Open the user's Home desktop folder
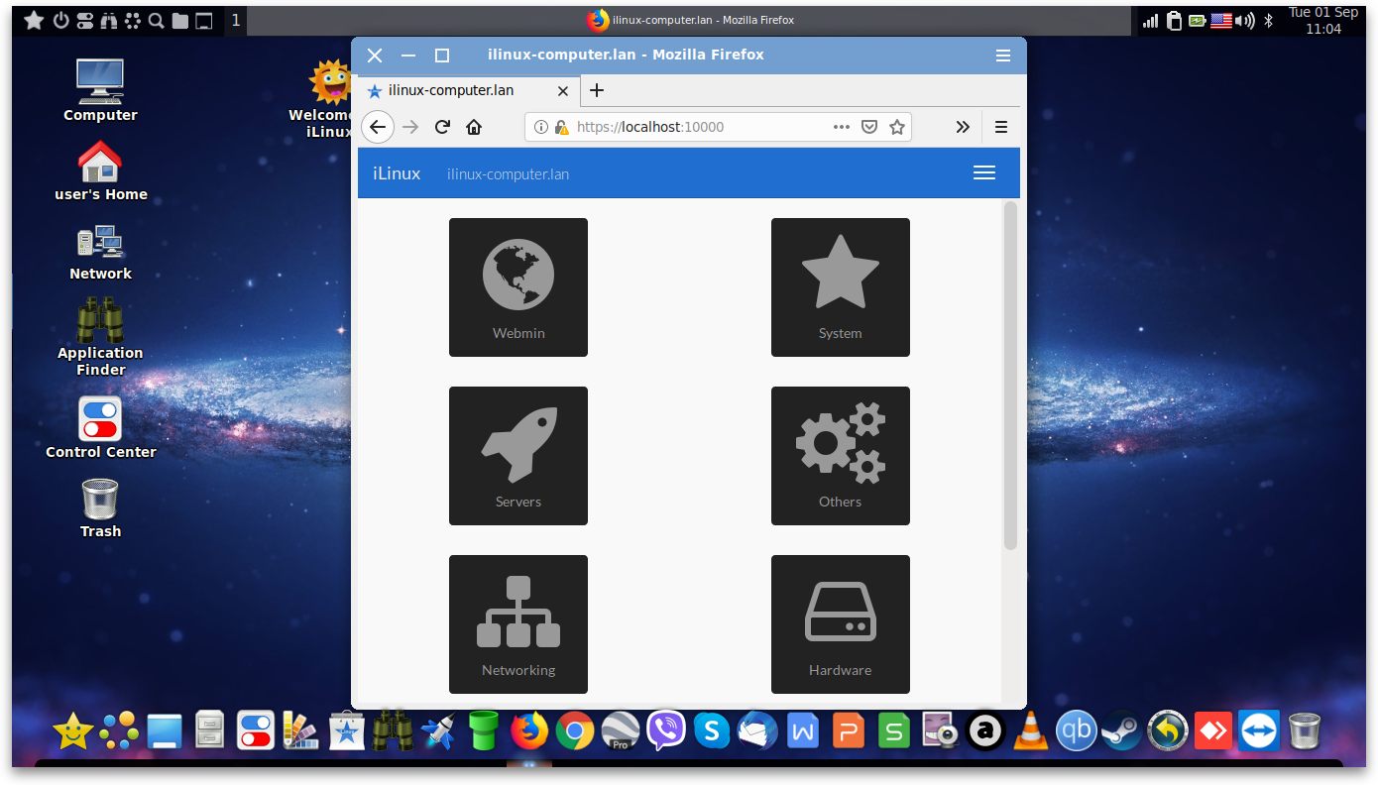The width and height of the screenshot is (1378, 785). coord(100,170)
